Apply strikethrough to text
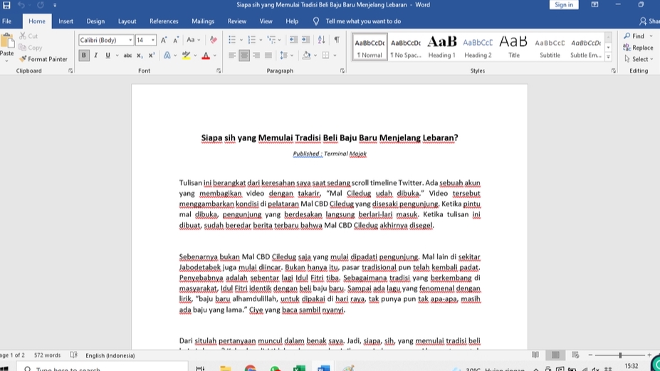660x371 pixels. (127, 55)
